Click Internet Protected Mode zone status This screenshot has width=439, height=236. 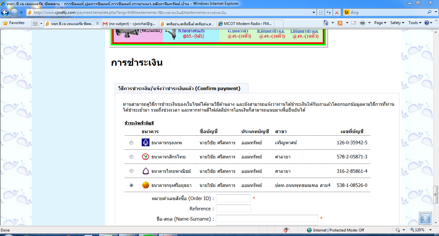tap(336, 230)
